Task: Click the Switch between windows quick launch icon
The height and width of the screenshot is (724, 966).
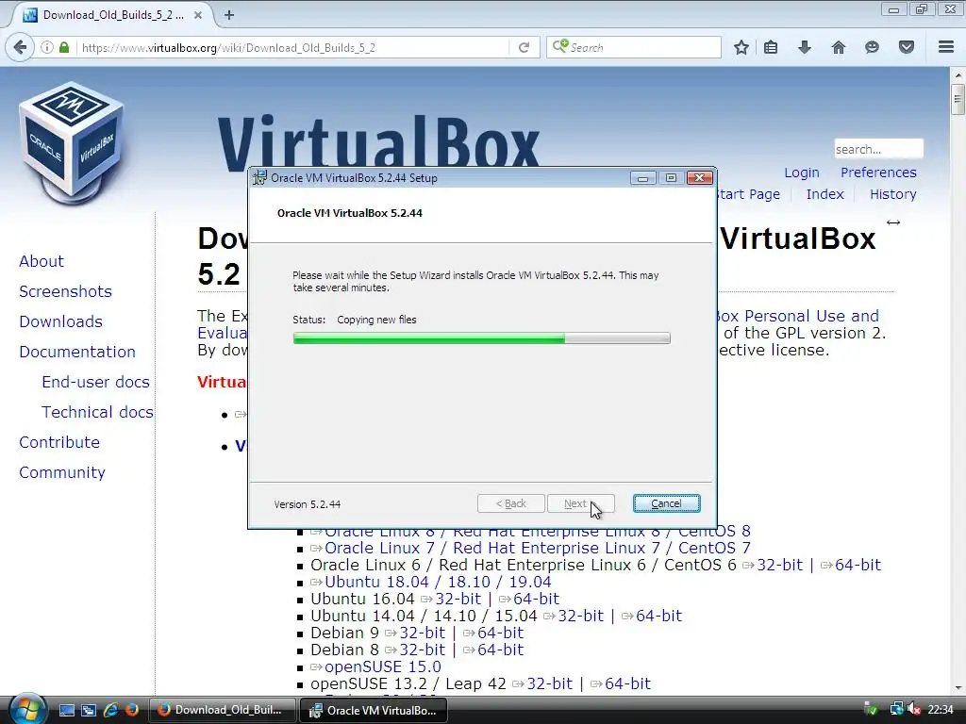Action: coord(89,711)
